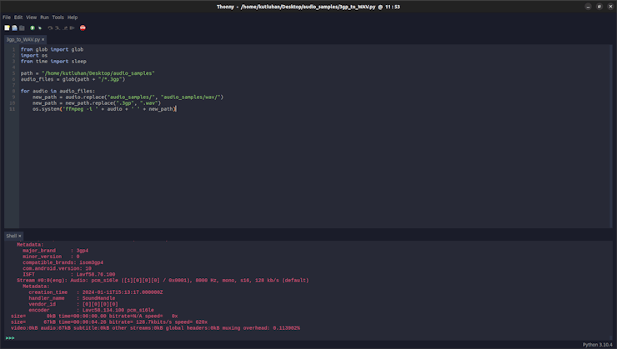Click the 'import os' code line
This screenshot has width=617, height=349.
click(x=34, y=56)
